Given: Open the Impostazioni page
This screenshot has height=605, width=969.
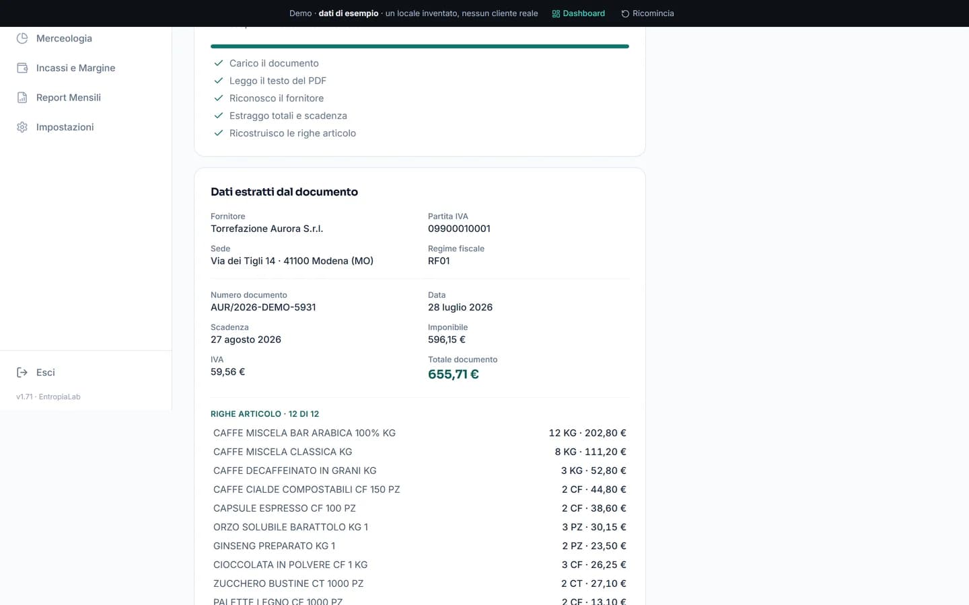Looking at the screenshot, I should tap(85, 127).
